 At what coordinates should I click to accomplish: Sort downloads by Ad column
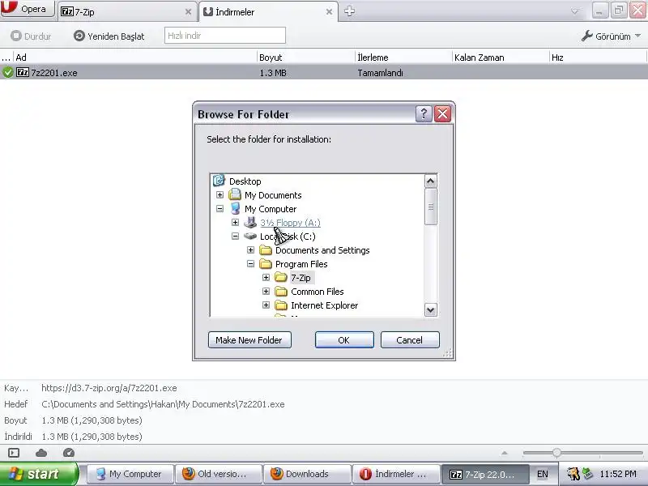point(135,58)
